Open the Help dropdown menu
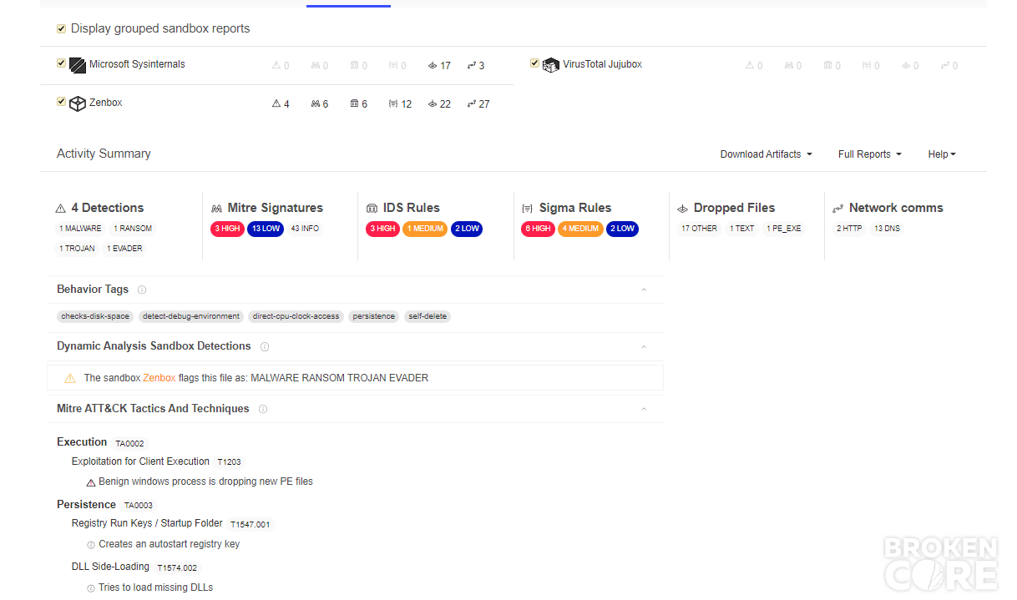This screenshot has width=1017, height=600. pos(942,154)
